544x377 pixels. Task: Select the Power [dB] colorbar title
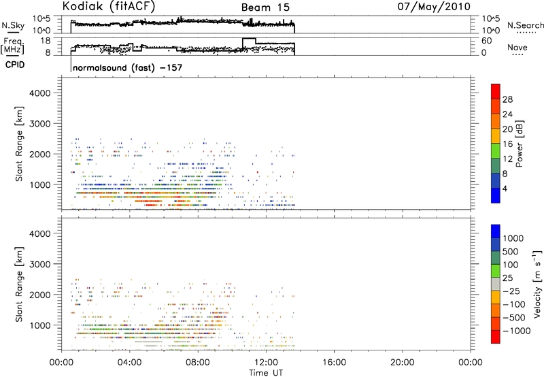click(x=519, y=144)
